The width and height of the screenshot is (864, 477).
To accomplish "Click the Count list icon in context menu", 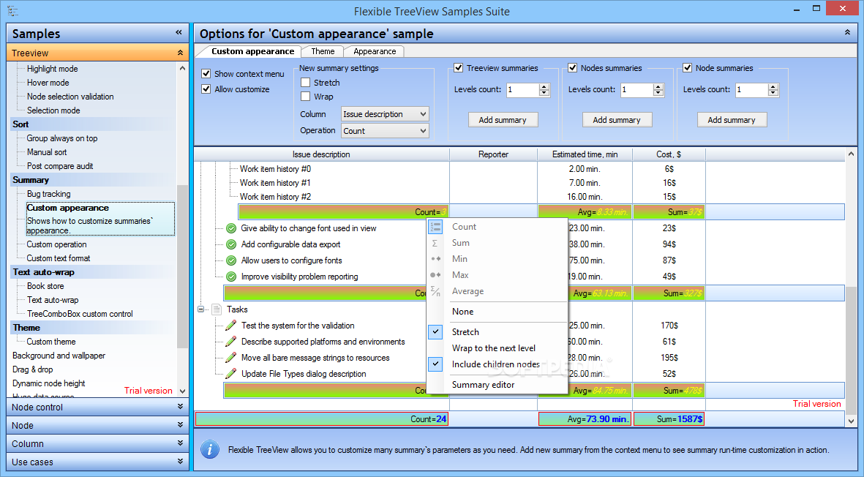I will pos(435,227).
